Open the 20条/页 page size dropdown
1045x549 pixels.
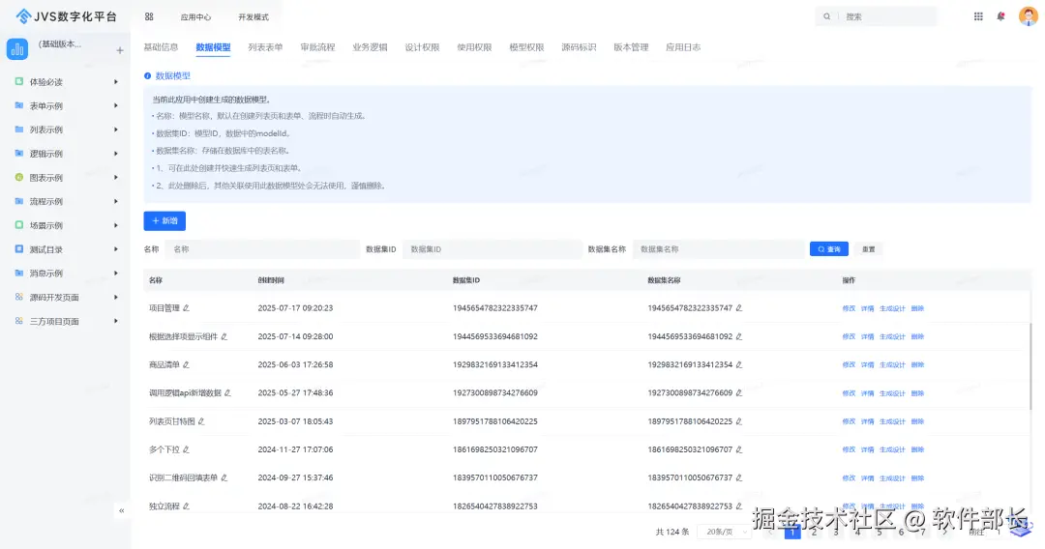pyautogui.click(x=724, y=532)
